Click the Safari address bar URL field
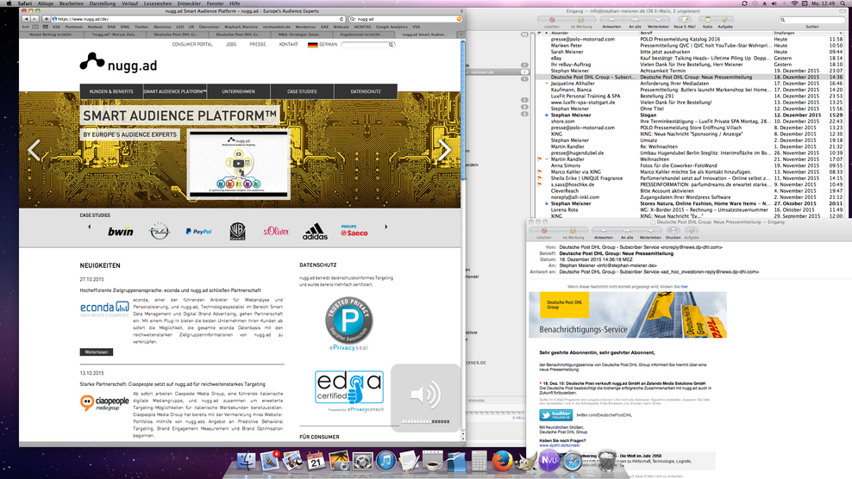Screen dimensions: 852x479 pyautogui.click(x=197, y=19)
